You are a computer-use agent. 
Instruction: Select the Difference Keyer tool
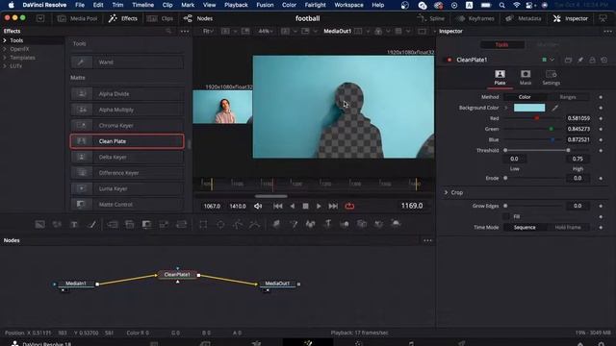tap(127, 173)
